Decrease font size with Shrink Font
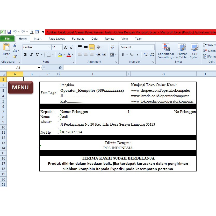 point(71,47)
